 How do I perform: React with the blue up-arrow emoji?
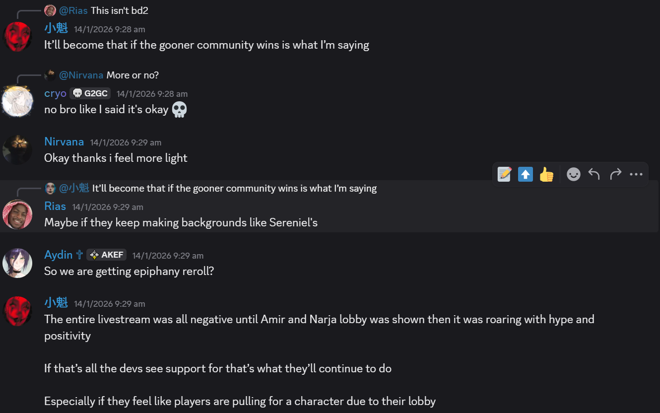click(x=525, y=174)
